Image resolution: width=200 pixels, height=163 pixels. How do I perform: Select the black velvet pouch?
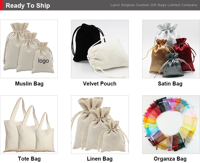[x=87, y=42]
